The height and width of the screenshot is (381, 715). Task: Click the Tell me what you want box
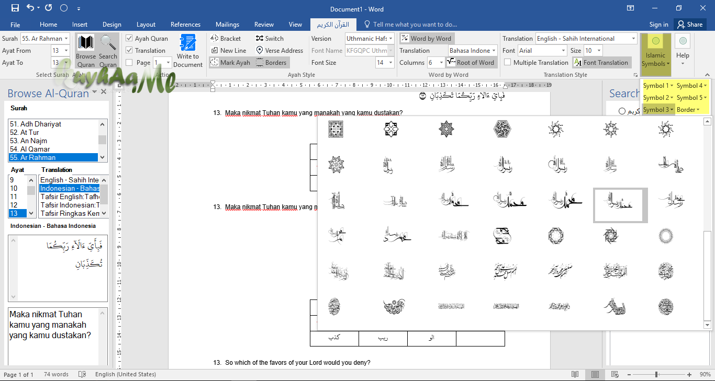tap(410, 25)
